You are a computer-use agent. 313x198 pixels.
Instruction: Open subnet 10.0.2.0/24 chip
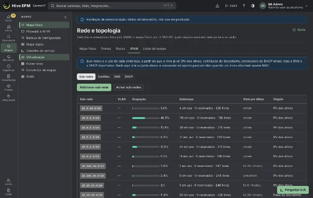(x=90, y=127)
